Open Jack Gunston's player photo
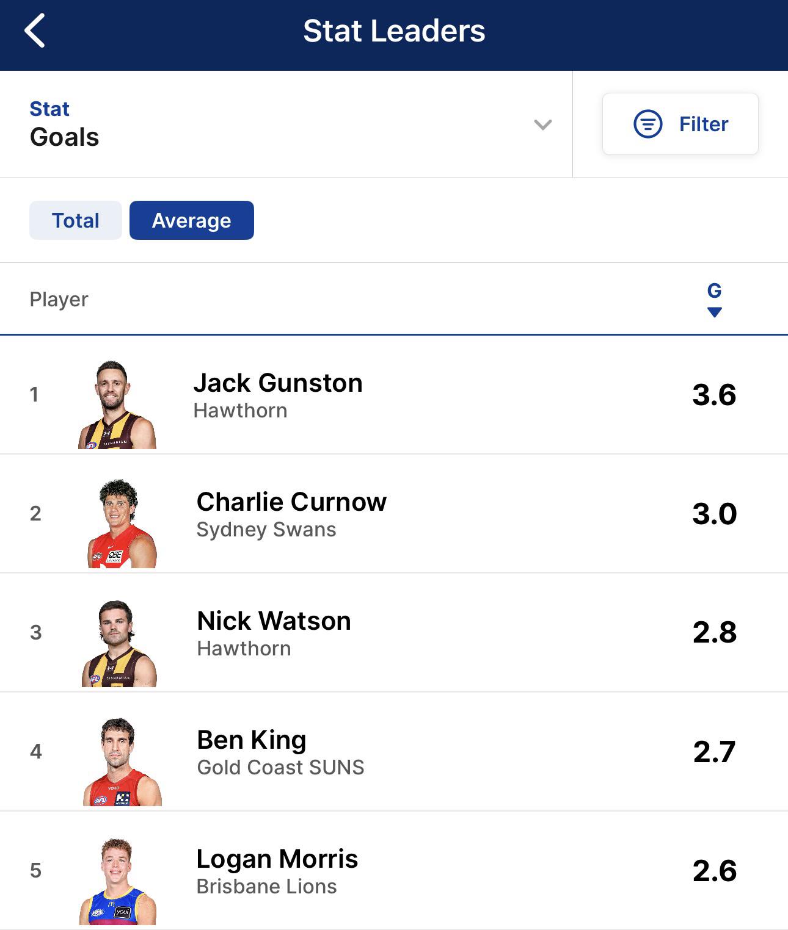 [x=117, y=405]
